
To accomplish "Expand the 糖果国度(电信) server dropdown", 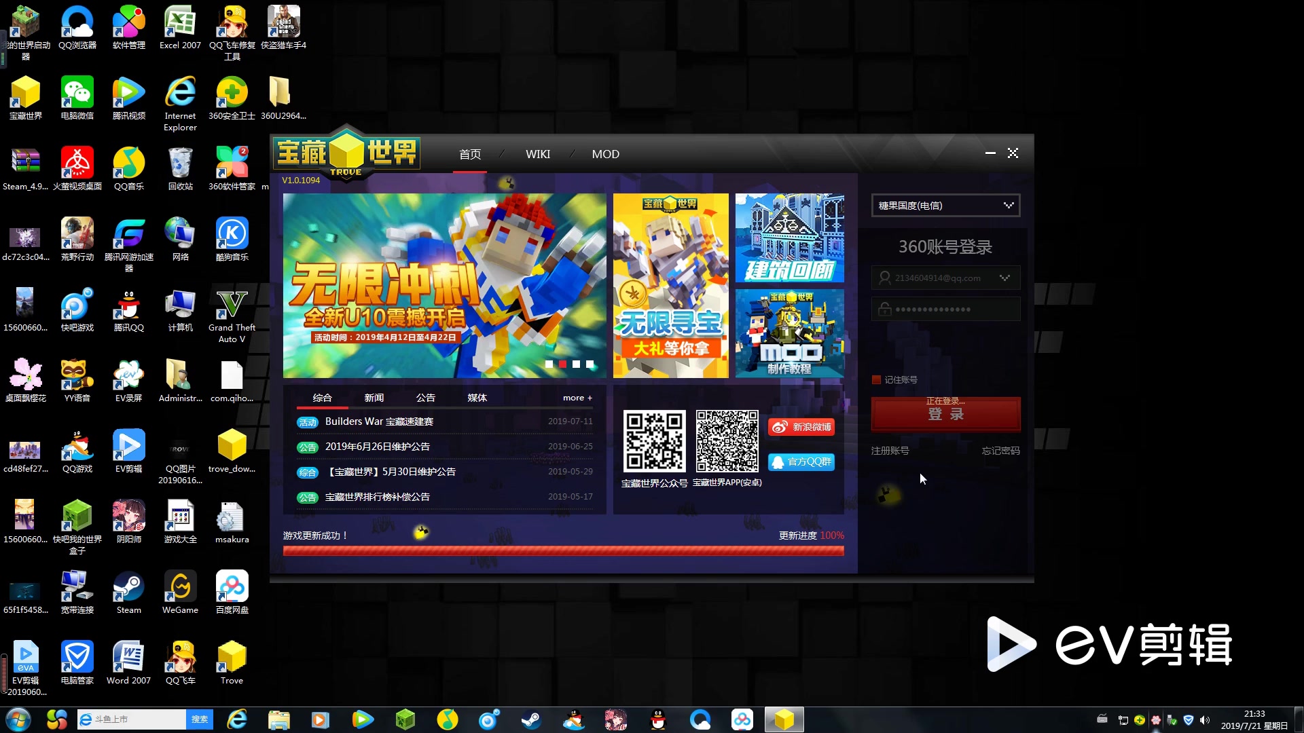I will pyautogui.click(x=945, y=206).
